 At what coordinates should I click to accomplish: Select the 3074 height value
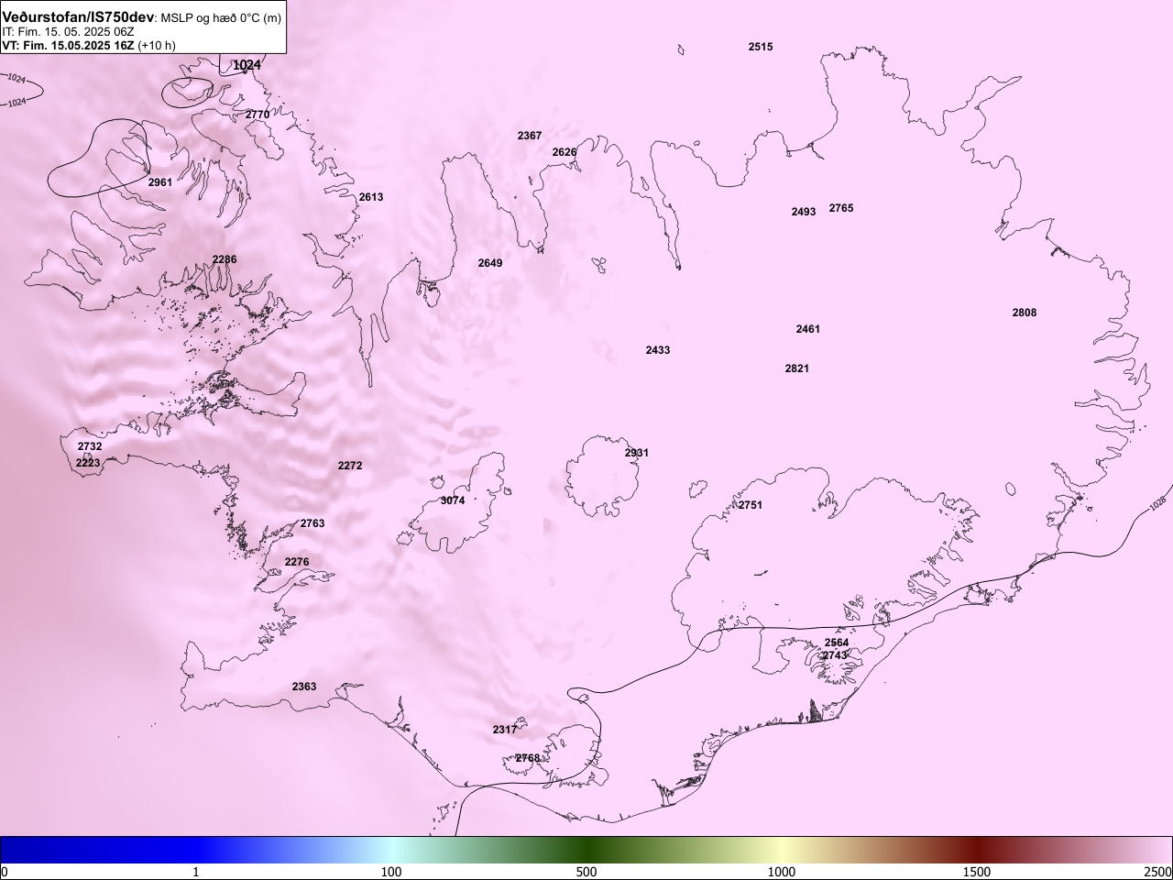(453, 500)
